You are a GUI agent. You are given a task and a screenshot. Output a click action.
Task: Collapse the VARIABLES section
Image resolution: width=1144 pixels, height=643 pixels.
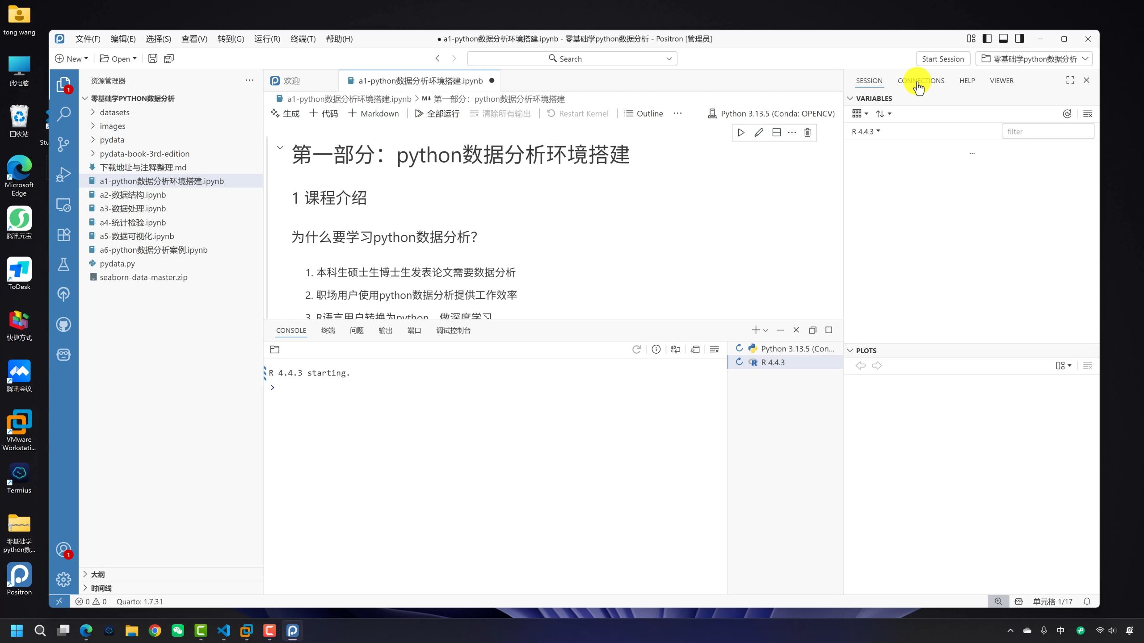[x=850, y=98]
